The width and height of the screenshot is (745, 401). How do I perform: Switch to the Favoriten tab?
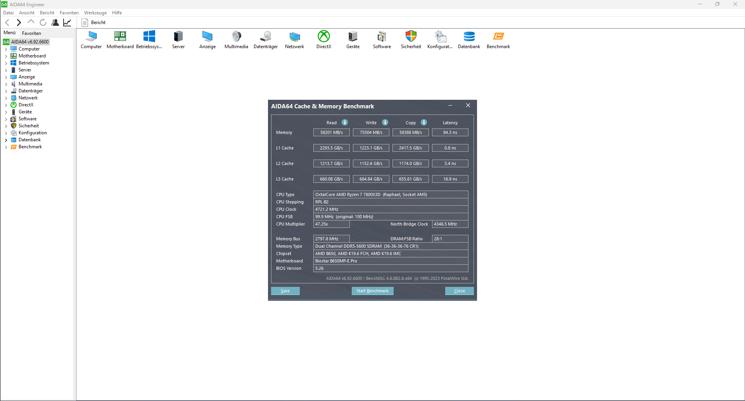tap(31, 33)
